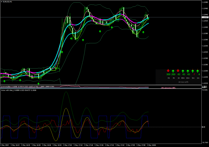209x147 pixels.
Task: Select the 43 value above 1h
Action: [x=179, y=75]
